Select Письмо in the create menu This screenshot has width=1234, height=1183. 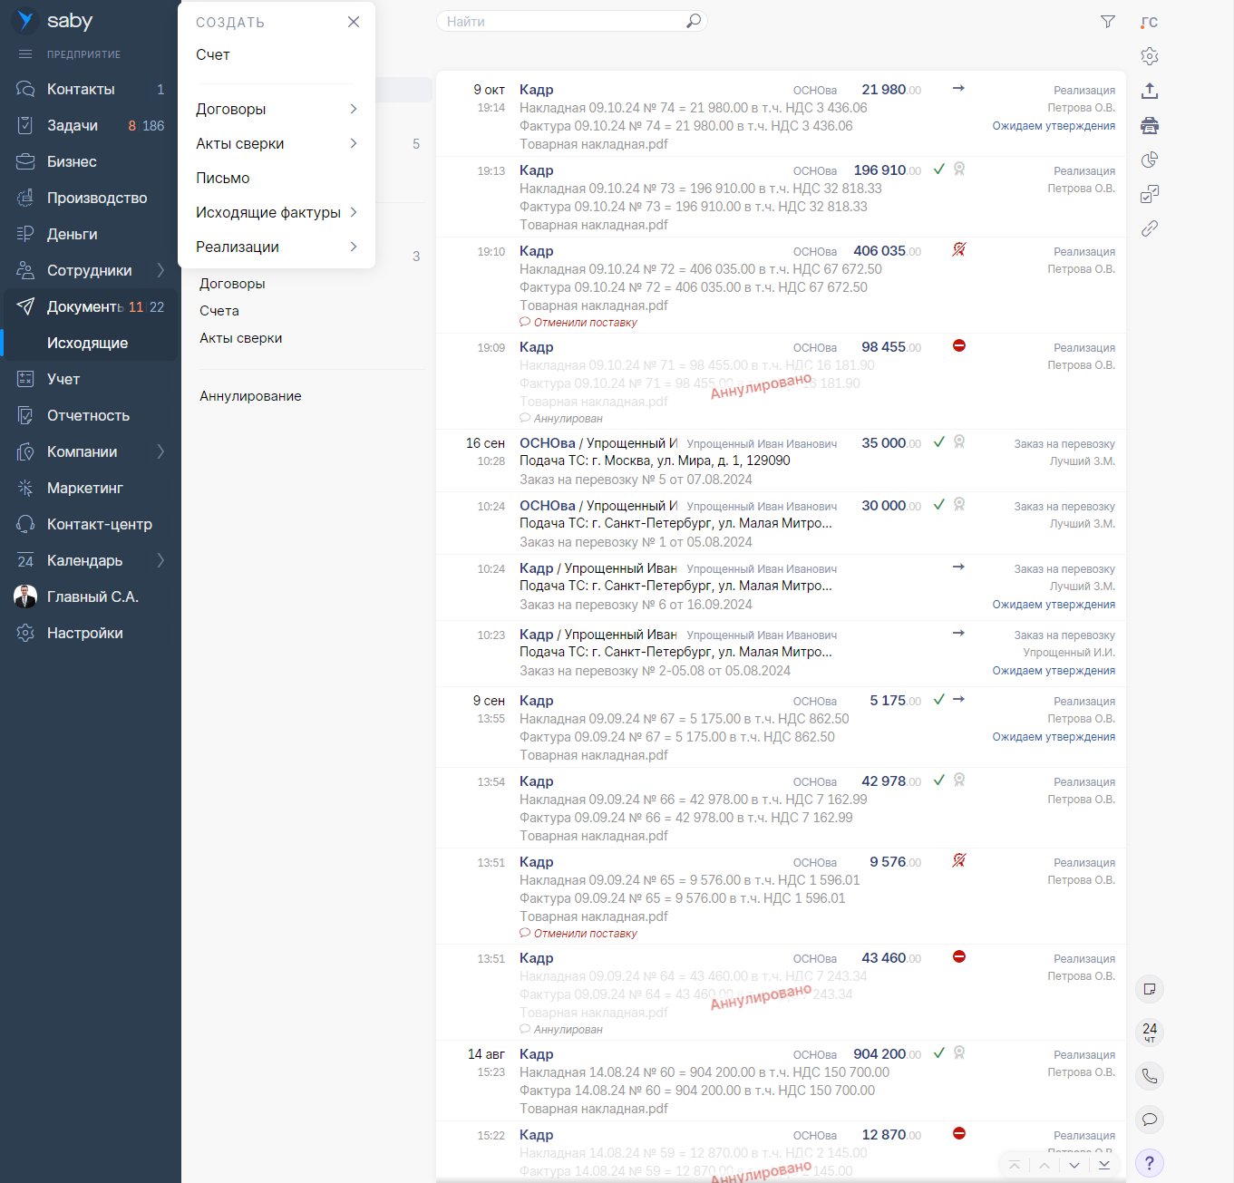tap(223, 178)
